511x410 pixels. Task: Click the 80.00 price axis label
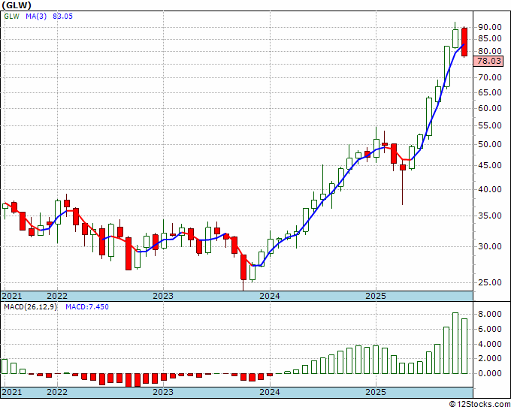click(489, 51)
